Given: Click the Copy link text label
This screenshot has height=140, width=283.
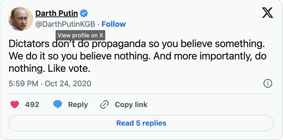Looking at the screenshot, I should pos(131,104).
